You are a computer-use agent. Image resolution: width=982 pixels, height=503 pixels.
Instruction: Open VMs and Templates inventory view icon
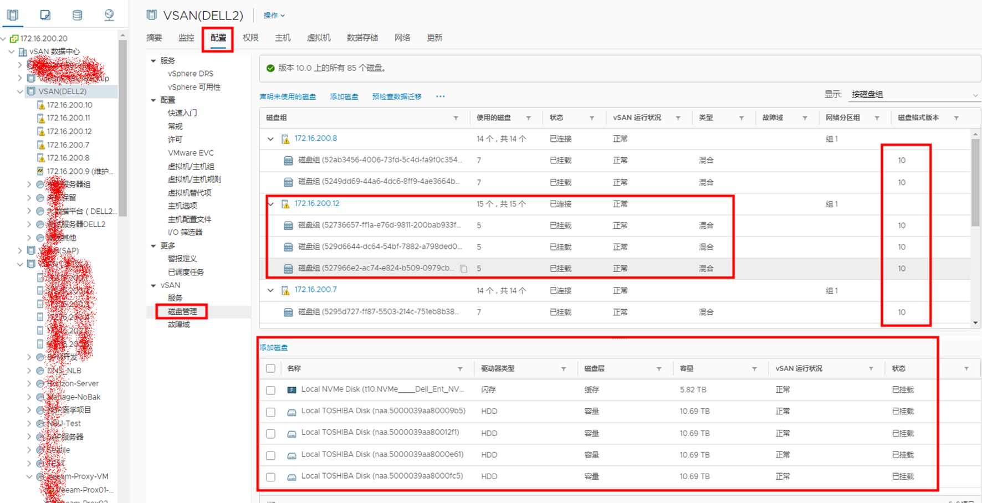[x=45, y=15]
